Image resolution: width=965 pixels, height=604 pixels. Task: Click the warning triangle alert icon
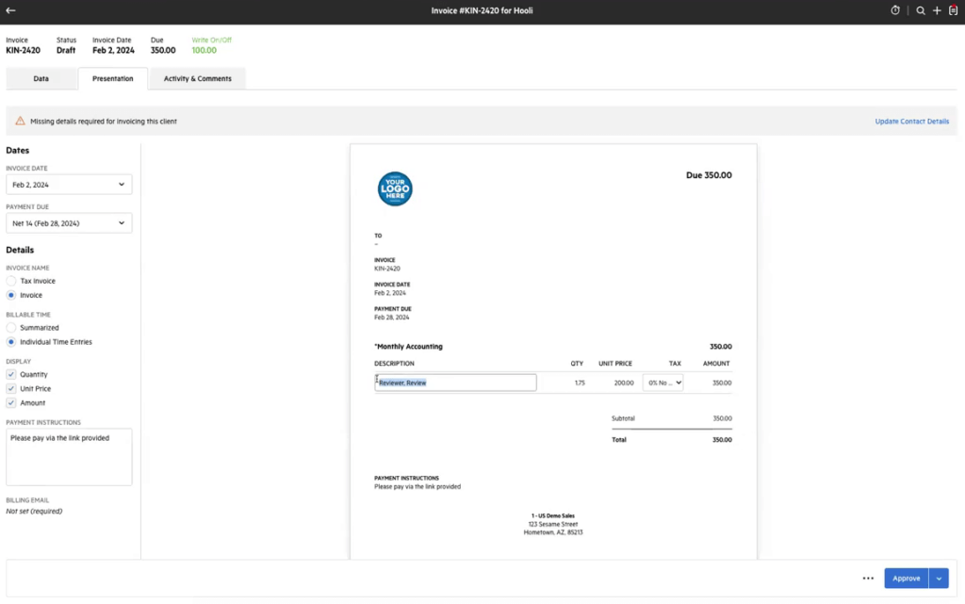tap(20, 122)
